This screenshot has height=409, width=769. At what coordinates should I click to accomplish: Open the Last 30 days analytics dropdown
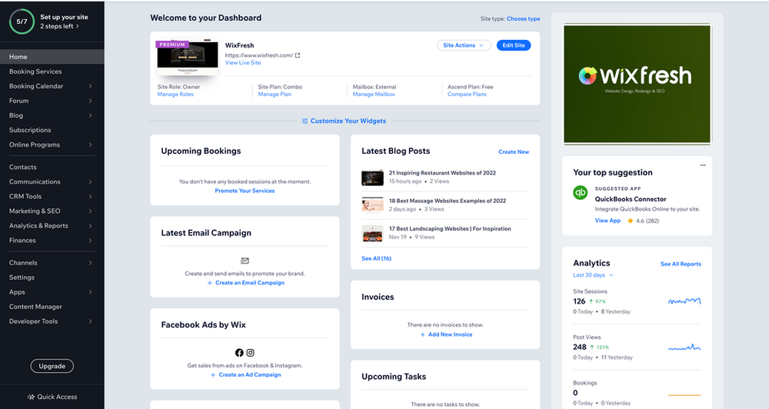point(593,274)
